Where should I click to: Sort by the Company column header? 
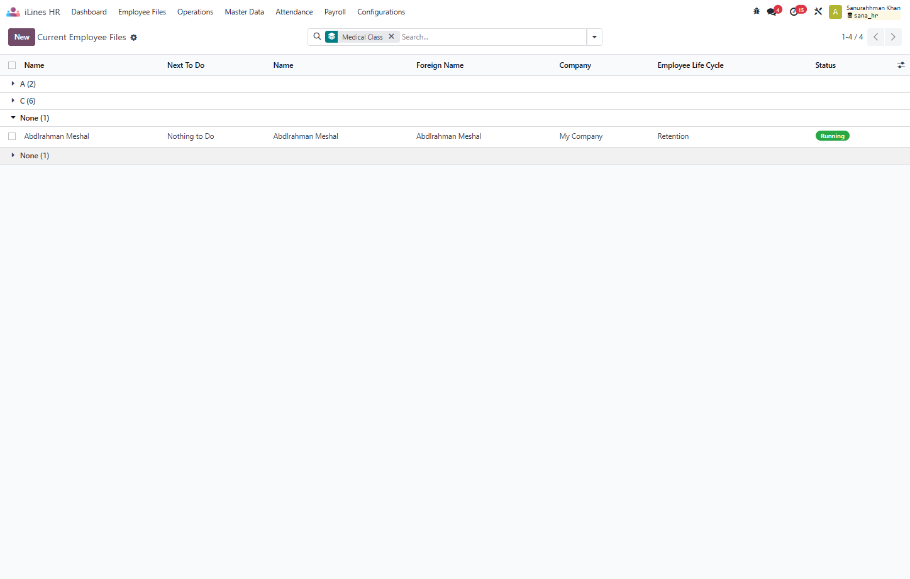[575, 65]
